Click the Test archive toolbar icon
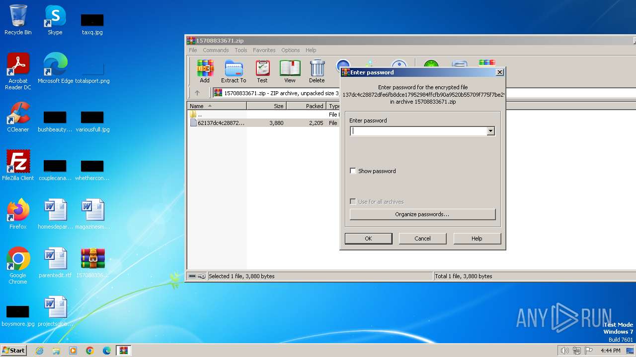The image size is (636, 357). coord(262,71)
